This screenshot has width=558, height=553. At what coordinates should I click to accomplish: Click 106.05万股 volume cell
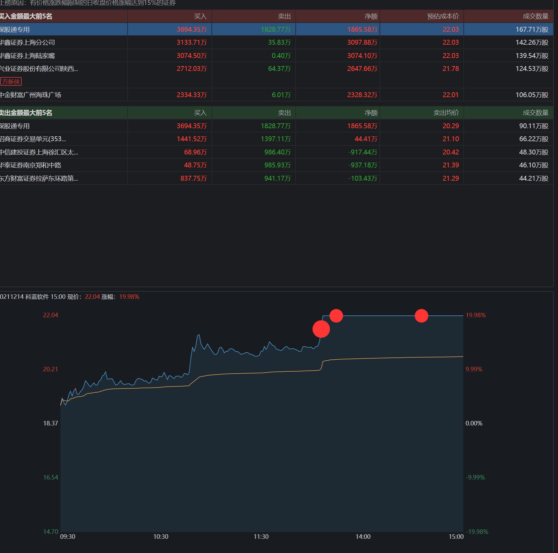point(532,95)
